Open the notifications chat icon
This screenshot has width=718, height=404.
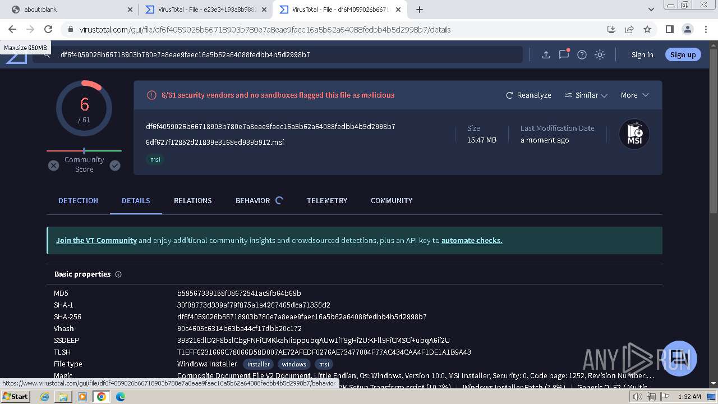coord(564,54)
